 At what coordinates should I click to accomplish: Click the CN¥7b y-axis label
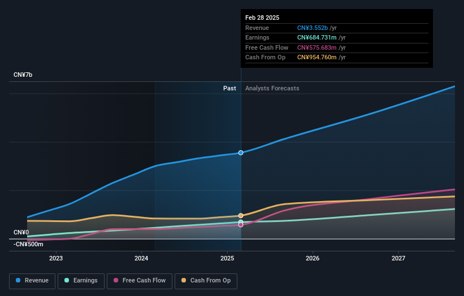click(x=23, y=75)
